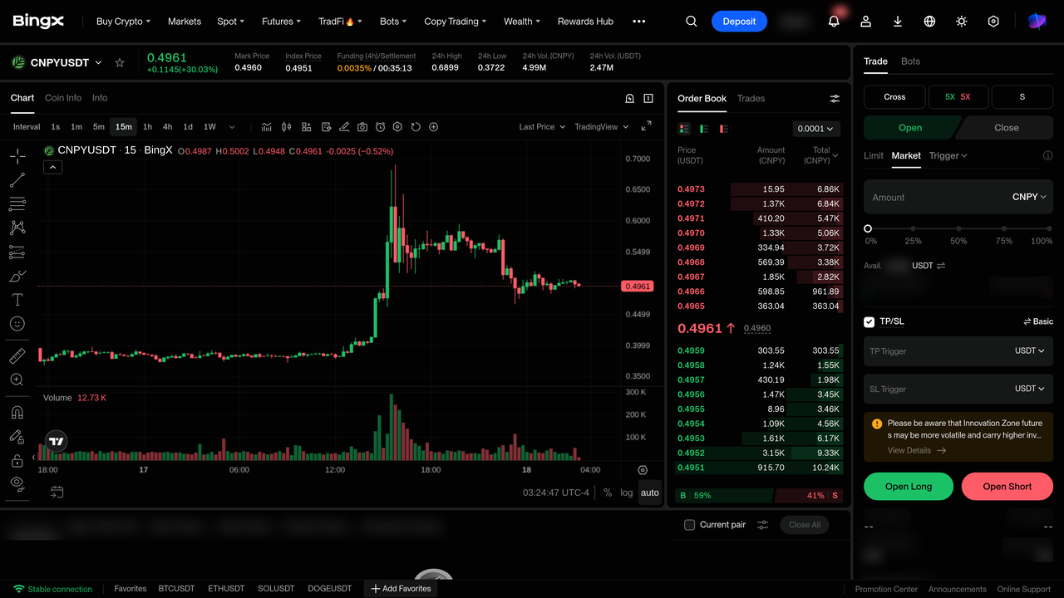This screenshot has width=1064, height=598.
Task: Click the Open Long button
Action: [909, 487]
